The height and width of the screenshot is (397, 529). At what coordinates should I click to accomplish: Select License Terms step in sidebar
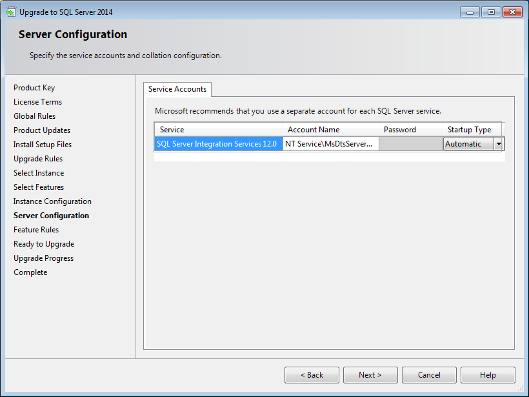tap(38, 102)
